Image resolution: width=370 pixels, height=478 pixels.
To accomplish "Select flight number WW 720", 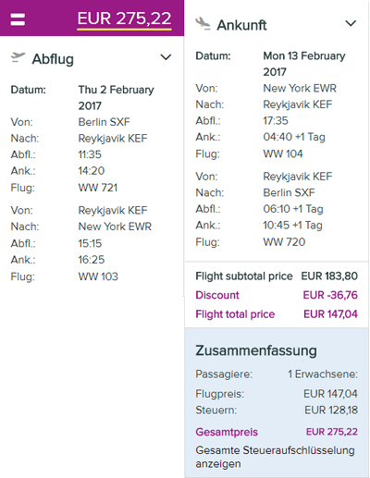I will tap(284, 242).
